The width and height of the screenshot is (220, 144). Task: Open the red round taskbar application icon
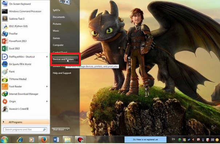click(x=80, y=140)
